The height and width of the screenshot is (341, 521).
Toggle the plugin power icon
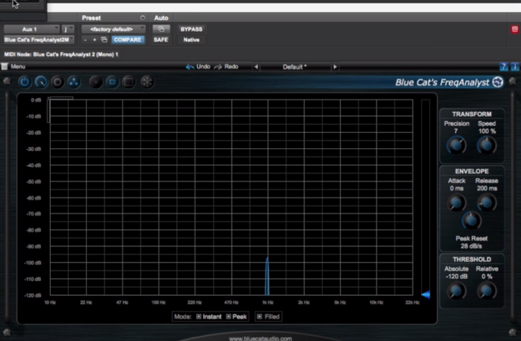(25, 82)
